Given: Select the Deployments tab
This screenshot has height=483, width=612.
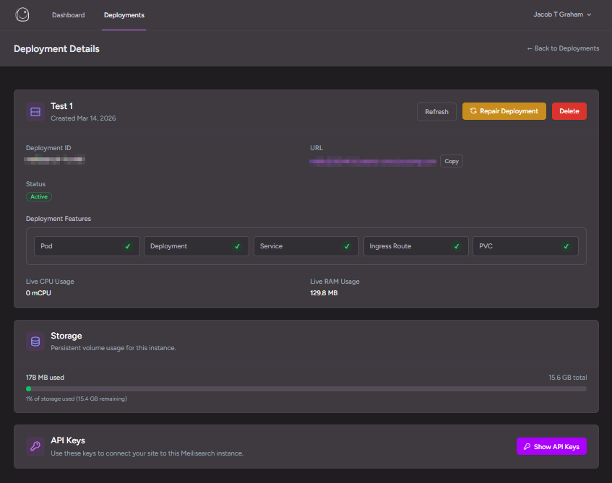Looking at the screenshot, I should (124, 14).
